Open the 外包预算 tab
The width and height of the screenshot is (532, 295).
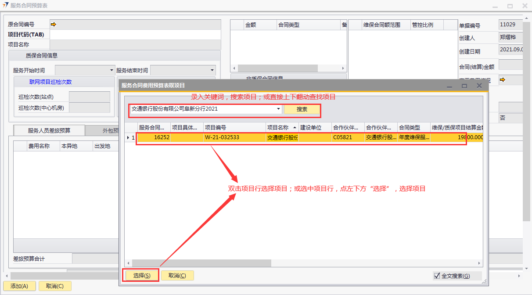pyautogui.click(x=105, y=130)
